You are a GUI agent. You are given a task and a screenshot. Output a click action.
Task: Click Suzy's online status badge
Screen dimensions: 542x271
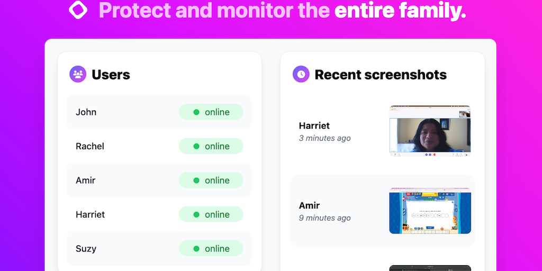(x=211, y=249)
